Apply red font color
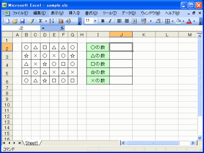Image resolution: width=204 pixels, height=153 pixels. (x=189, y=21)
